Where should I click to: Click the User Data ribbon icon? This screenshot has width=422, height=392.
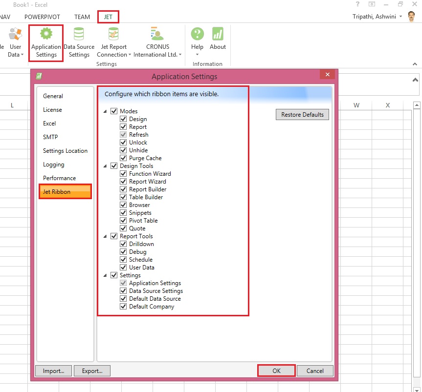click(x=15, y=34)
